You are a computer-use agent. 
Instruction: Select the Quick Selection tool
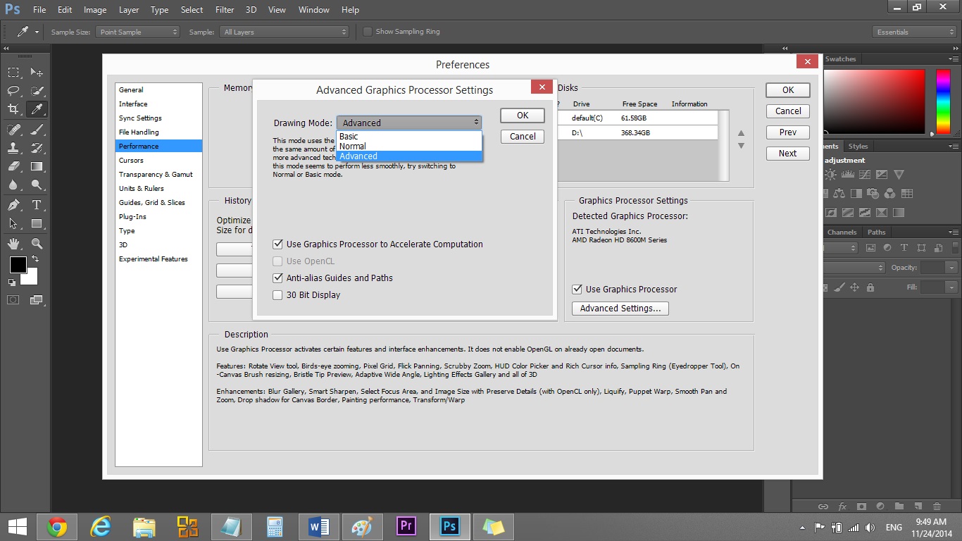click(37, 91)
